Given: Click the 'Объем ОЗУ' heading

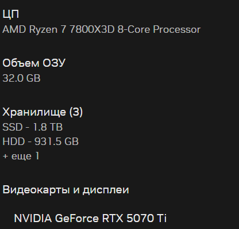Looking at the screenshot, I should click(34, 63).
